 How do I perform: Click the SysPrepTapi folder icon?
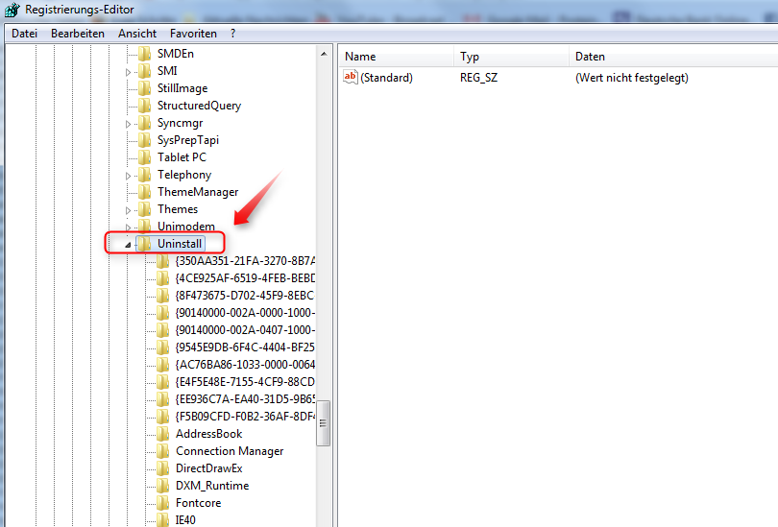click(x=144, y=140)
